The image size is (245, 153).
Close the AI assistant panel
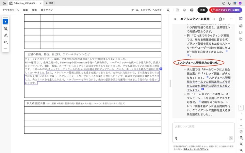pyautogui.click(x=175, y=19)
